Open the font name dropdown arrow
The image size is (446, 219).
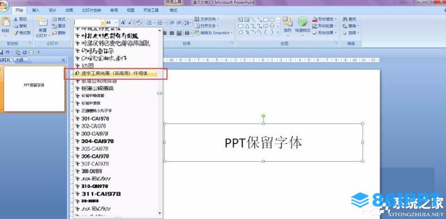(x=103, y=22)
